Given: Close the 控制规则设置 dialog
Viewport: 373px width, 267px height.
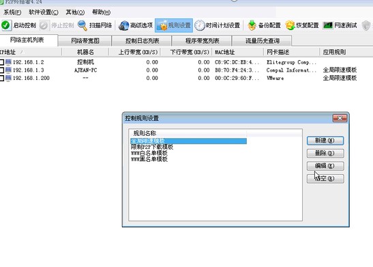Looking at the screenshot, I should 340,118.
